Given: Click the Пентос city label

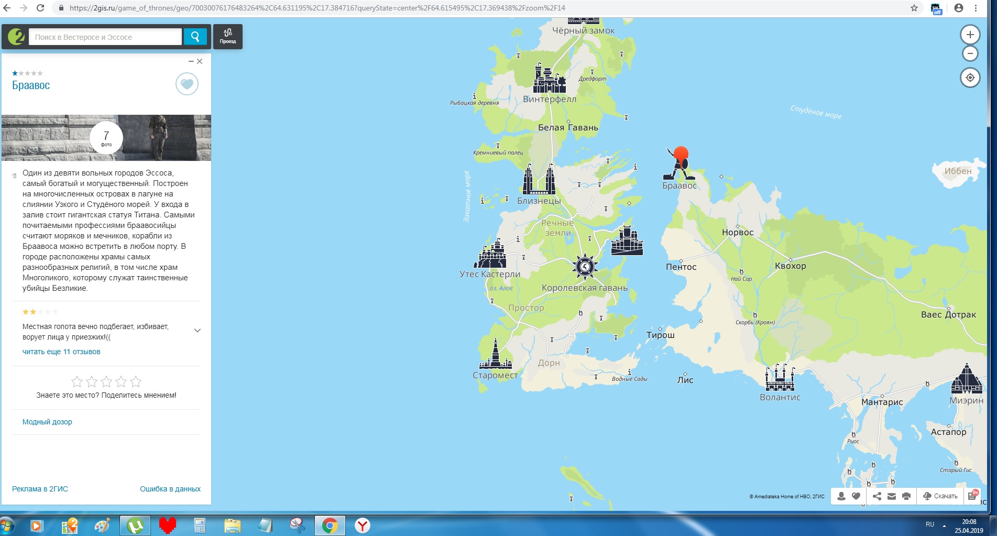Looking at the screenshot, I should 681,267.
